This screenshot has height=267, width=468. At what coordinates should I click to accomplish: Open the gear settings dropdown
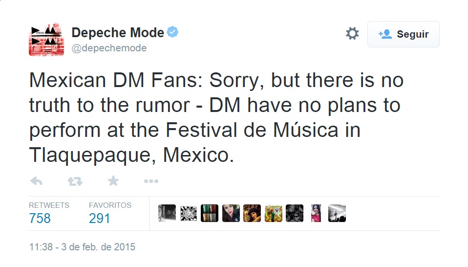352,34
